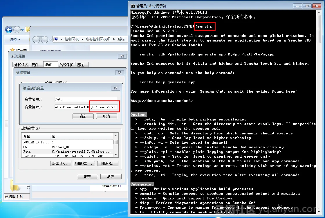
Task: Click the command prompt vertical scrollbar thumb
Action: [x=319, y=29]
